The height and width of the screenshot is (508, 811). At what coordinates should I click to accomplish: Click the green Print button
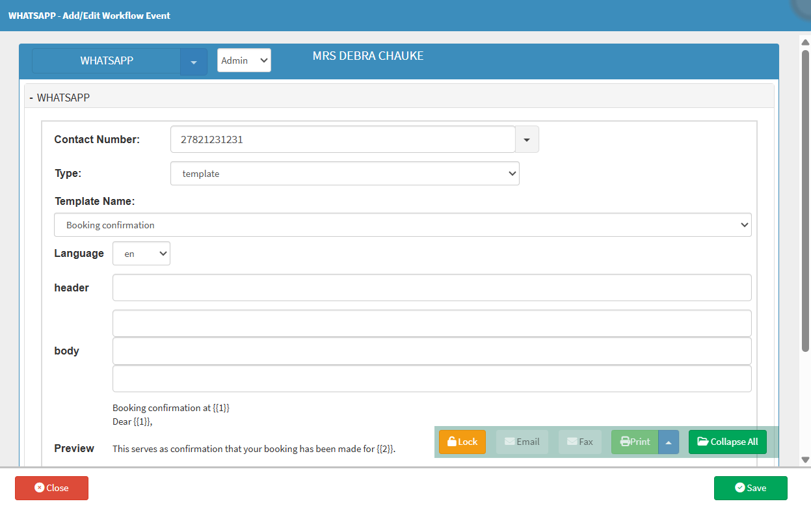[635, 442]
